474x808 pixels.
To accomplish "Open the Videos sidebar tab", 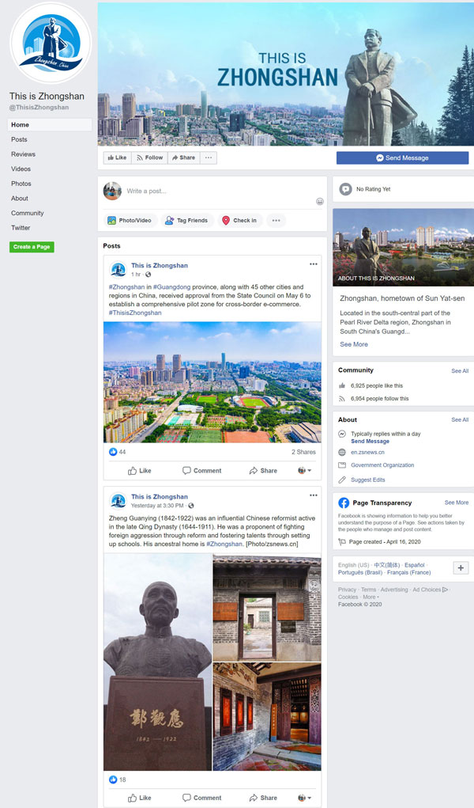I will [21, 169].
